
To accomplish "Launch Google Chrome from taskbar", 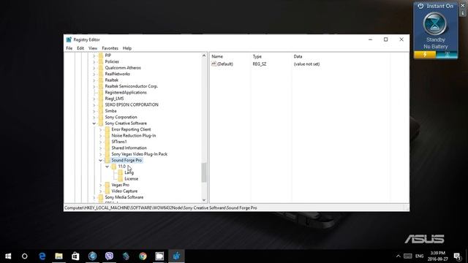I will click(143, 256).
